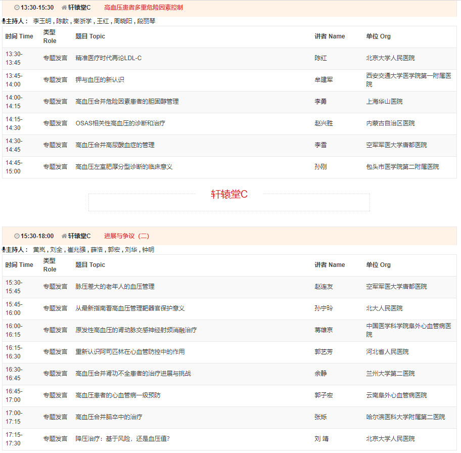Select topic 高血压合并脑卒中的治疗
Viewport: 461px width, 453px height.
click(x=109, y=418)
